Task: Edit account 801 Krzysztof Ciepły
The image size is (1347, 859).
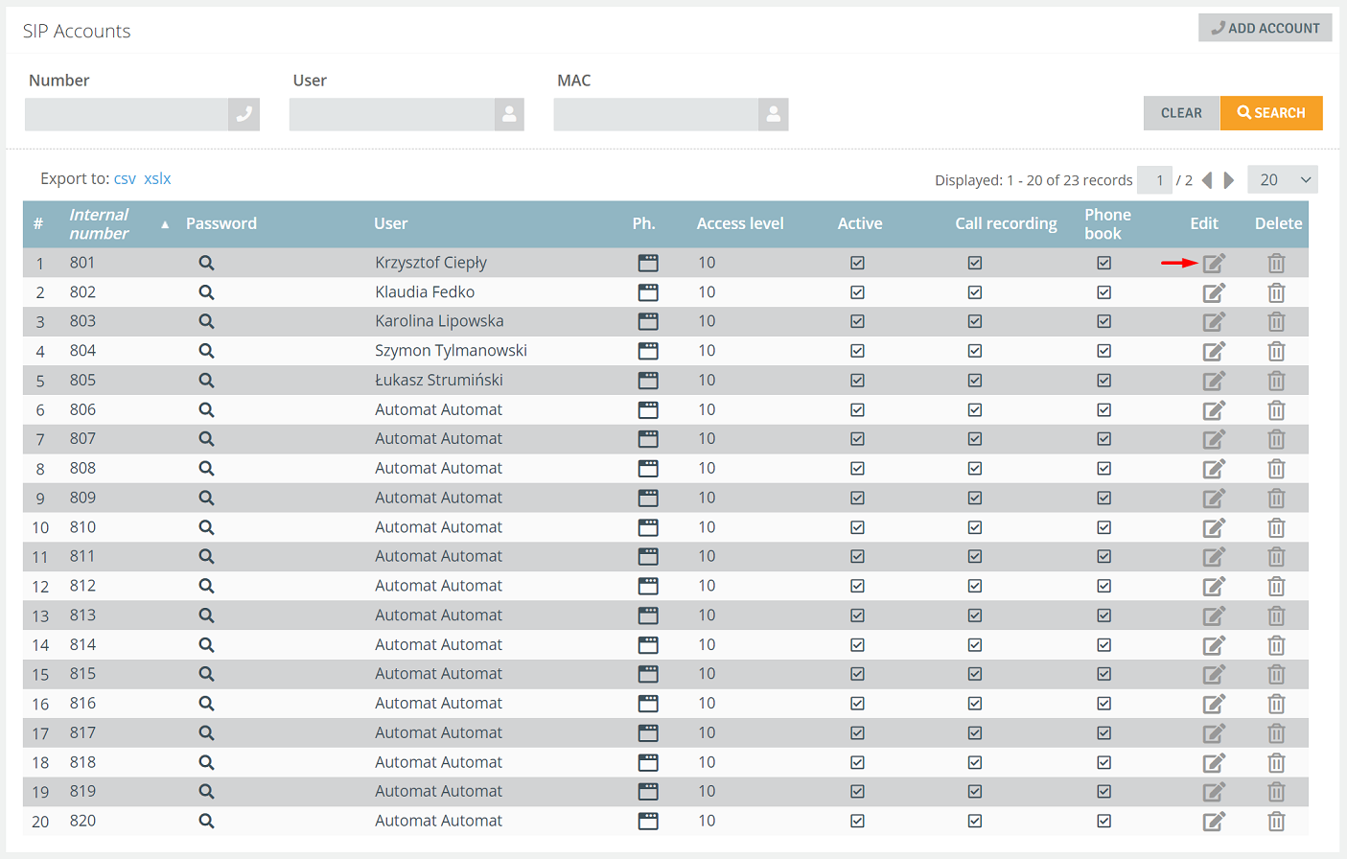Action: click(1214, 263)
